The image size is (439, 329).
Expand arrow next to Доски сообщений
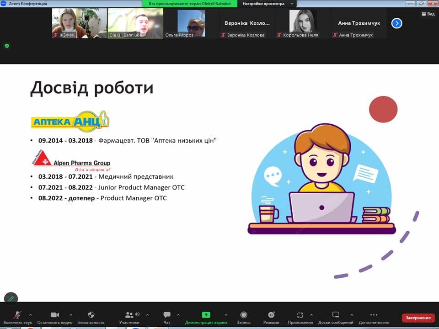click(x=352, y=315)
